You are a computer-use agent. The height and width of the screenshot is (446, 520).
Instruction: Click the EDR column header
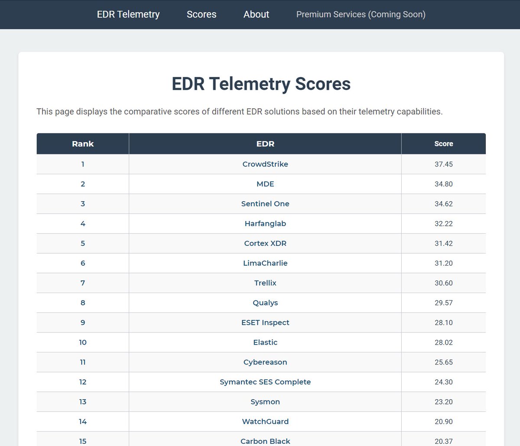pos(265,144)
